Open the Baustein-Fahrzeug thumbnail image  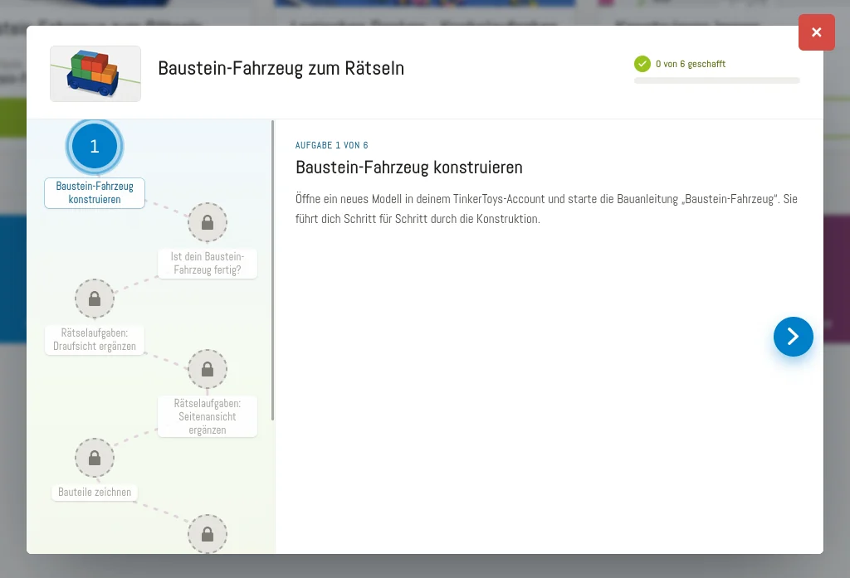click(x=95, y=74)
